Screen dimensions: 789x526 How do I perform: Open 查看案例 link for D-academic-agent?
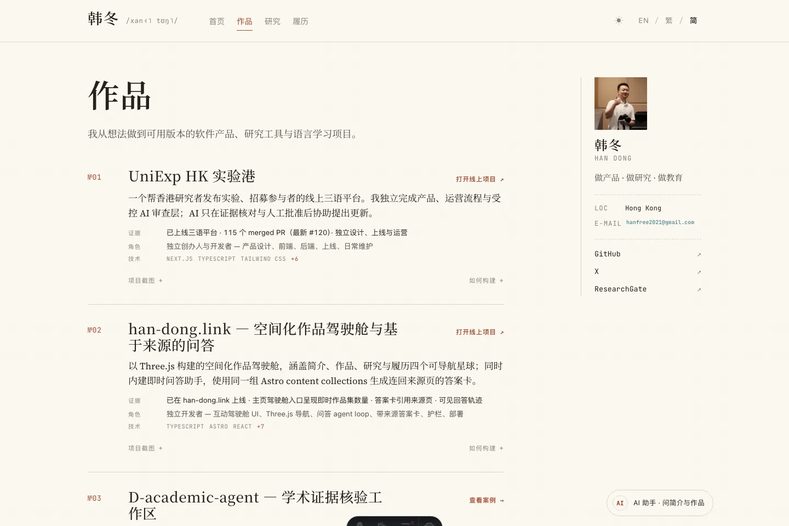click(x=486, y=500)
